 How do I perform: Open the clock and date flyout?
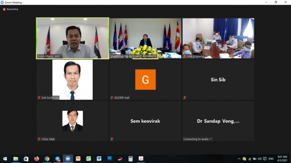[x=282, y=158]
